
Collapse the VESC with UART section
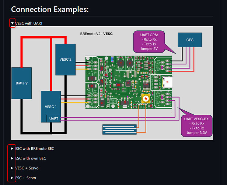click(x=12, y=23)
